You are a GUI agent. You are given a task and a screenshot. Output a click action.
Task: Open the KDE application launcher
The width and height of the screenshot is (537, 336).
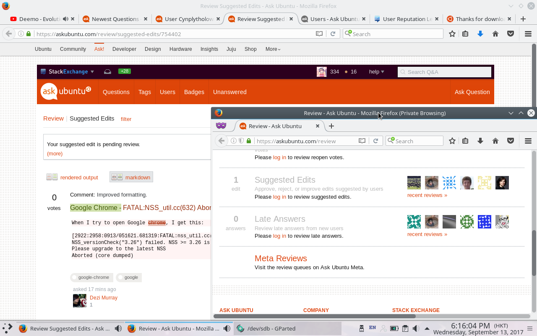tap(7, 328)
